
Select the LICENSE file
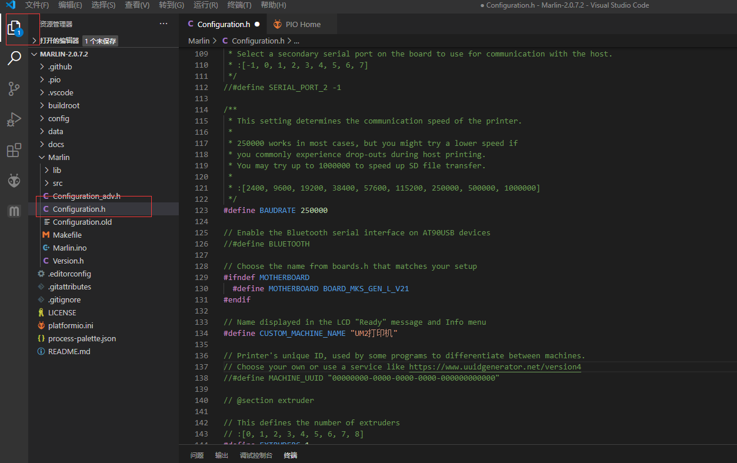click(62, 312)
